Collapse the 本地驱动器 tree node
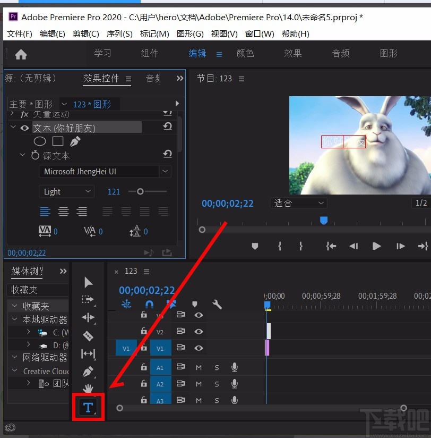The image size is (431, 438). click(14, 319)
